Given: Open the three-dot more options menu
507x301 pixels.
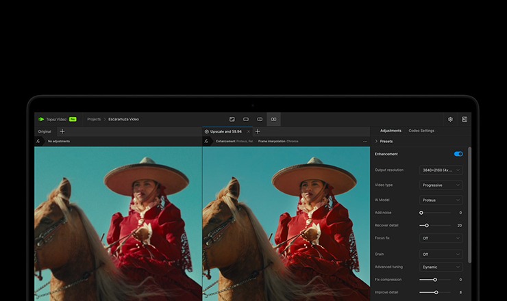Looking at the screenshot, I should [365, 141].
